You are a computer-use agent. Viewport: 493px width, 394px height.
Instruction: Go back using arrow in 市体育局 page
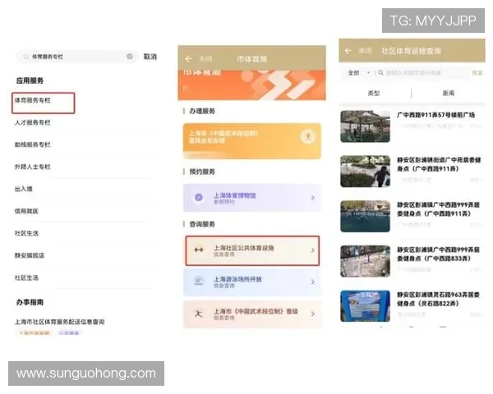pos(188,59)
